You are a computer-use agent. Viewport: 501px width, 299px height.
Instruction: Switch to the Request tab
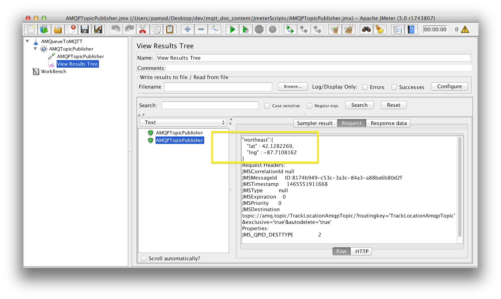352,123
